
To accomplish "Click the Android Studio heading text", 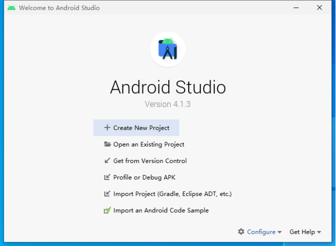I will click(x=168, y=87).
